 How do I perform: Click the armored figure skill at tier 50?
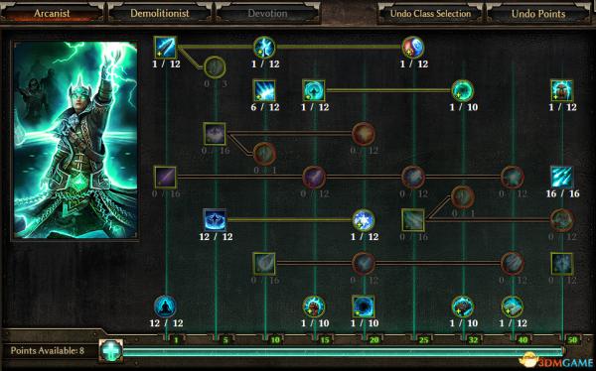(562, 90)
